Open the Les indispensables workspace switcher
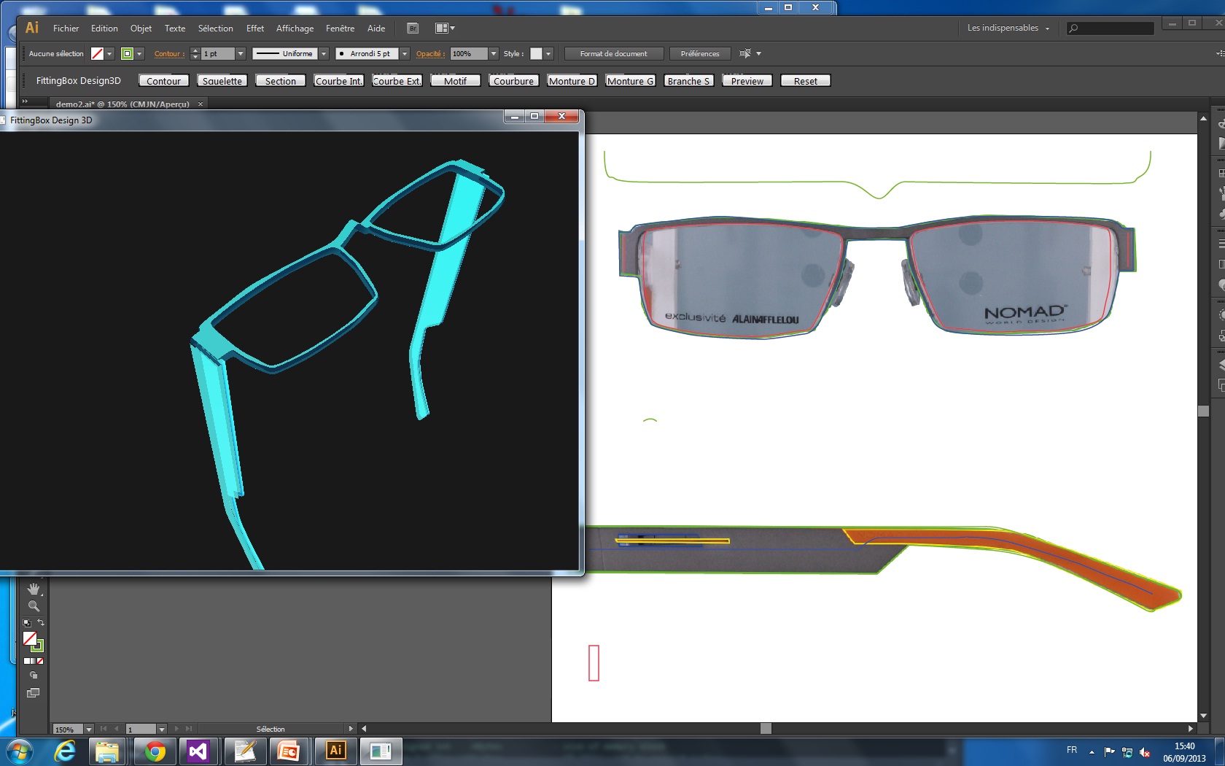The width and height of the screenshot is (1225, 766). [x=1008, y=28]
